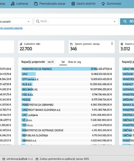Viewport: 134px width, 161px height.
Task: Click the info icon on Sprem. premož. stanja card
Action: (112, 43)
